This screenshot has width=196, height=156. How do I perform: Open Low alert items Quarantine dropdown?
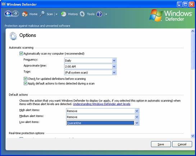(x=102, y=123)
